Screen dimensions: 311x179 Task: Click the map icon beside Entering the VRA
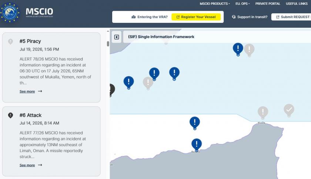tap(134, 17)
